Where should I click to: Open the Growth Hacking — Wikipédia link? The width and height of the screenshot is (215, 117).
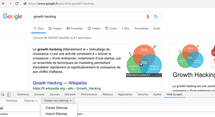click(60, 83)
